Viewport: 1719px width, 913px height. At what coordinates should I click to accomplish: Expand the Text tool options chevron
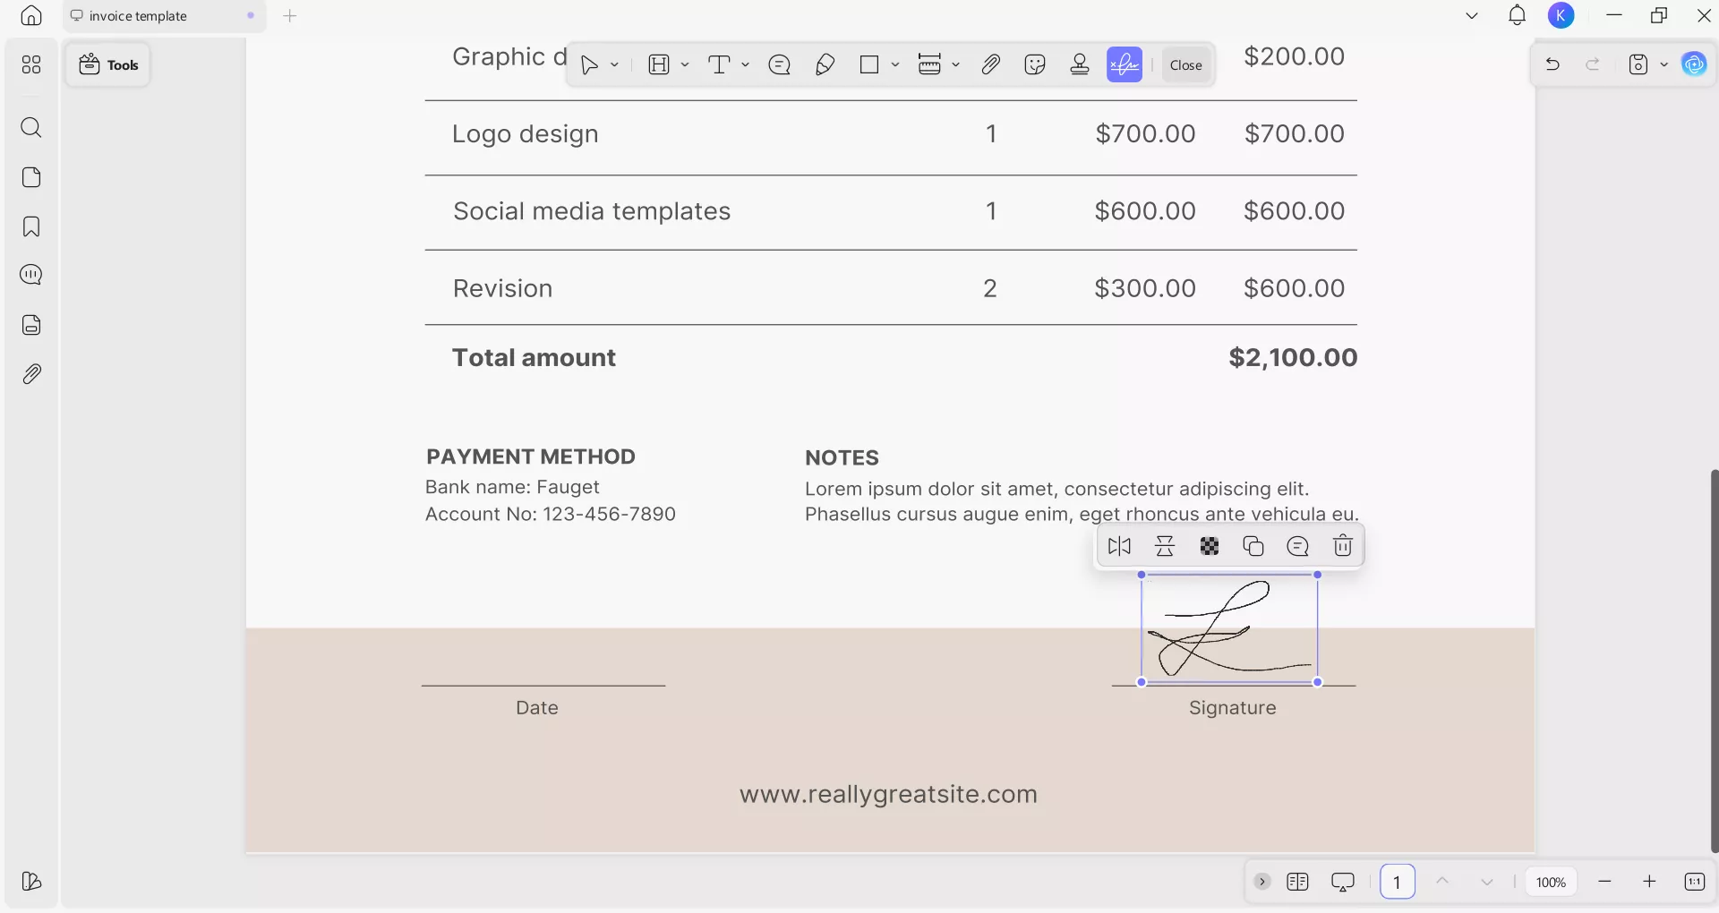[746, 64]
